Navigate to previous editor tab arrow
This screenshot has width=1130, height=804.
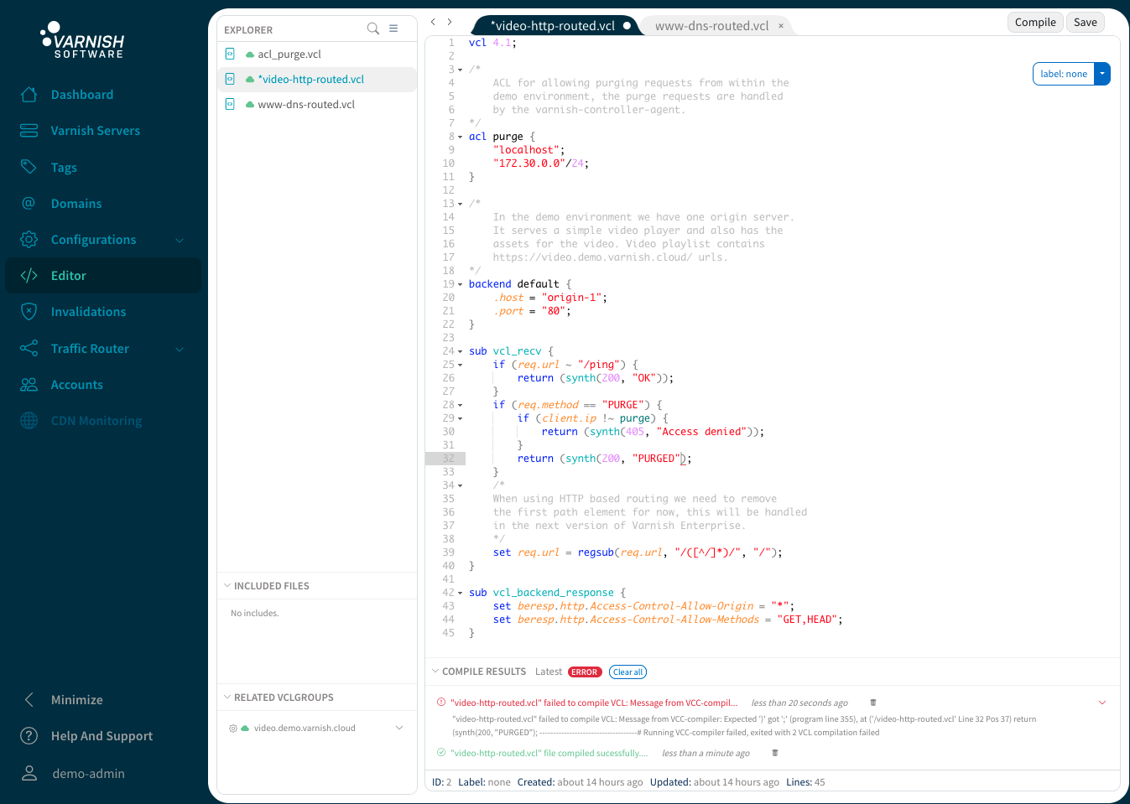(433, 22)
